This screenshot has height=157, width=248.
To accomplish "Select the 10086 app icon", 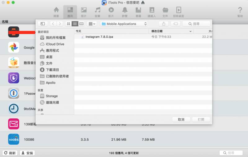I will tap(14, 139).
